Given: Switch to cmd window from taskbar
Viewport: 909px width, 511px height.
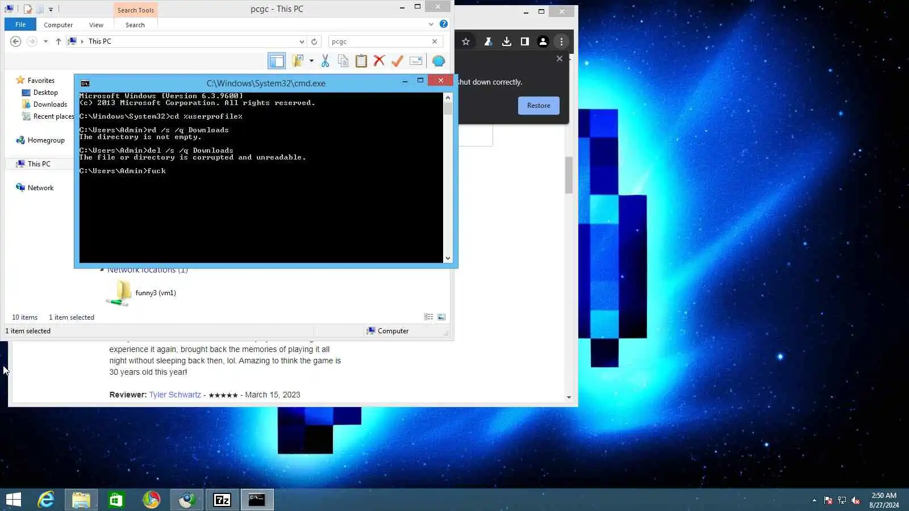Looking at the screenshot, I should click(x=257, y=500).
